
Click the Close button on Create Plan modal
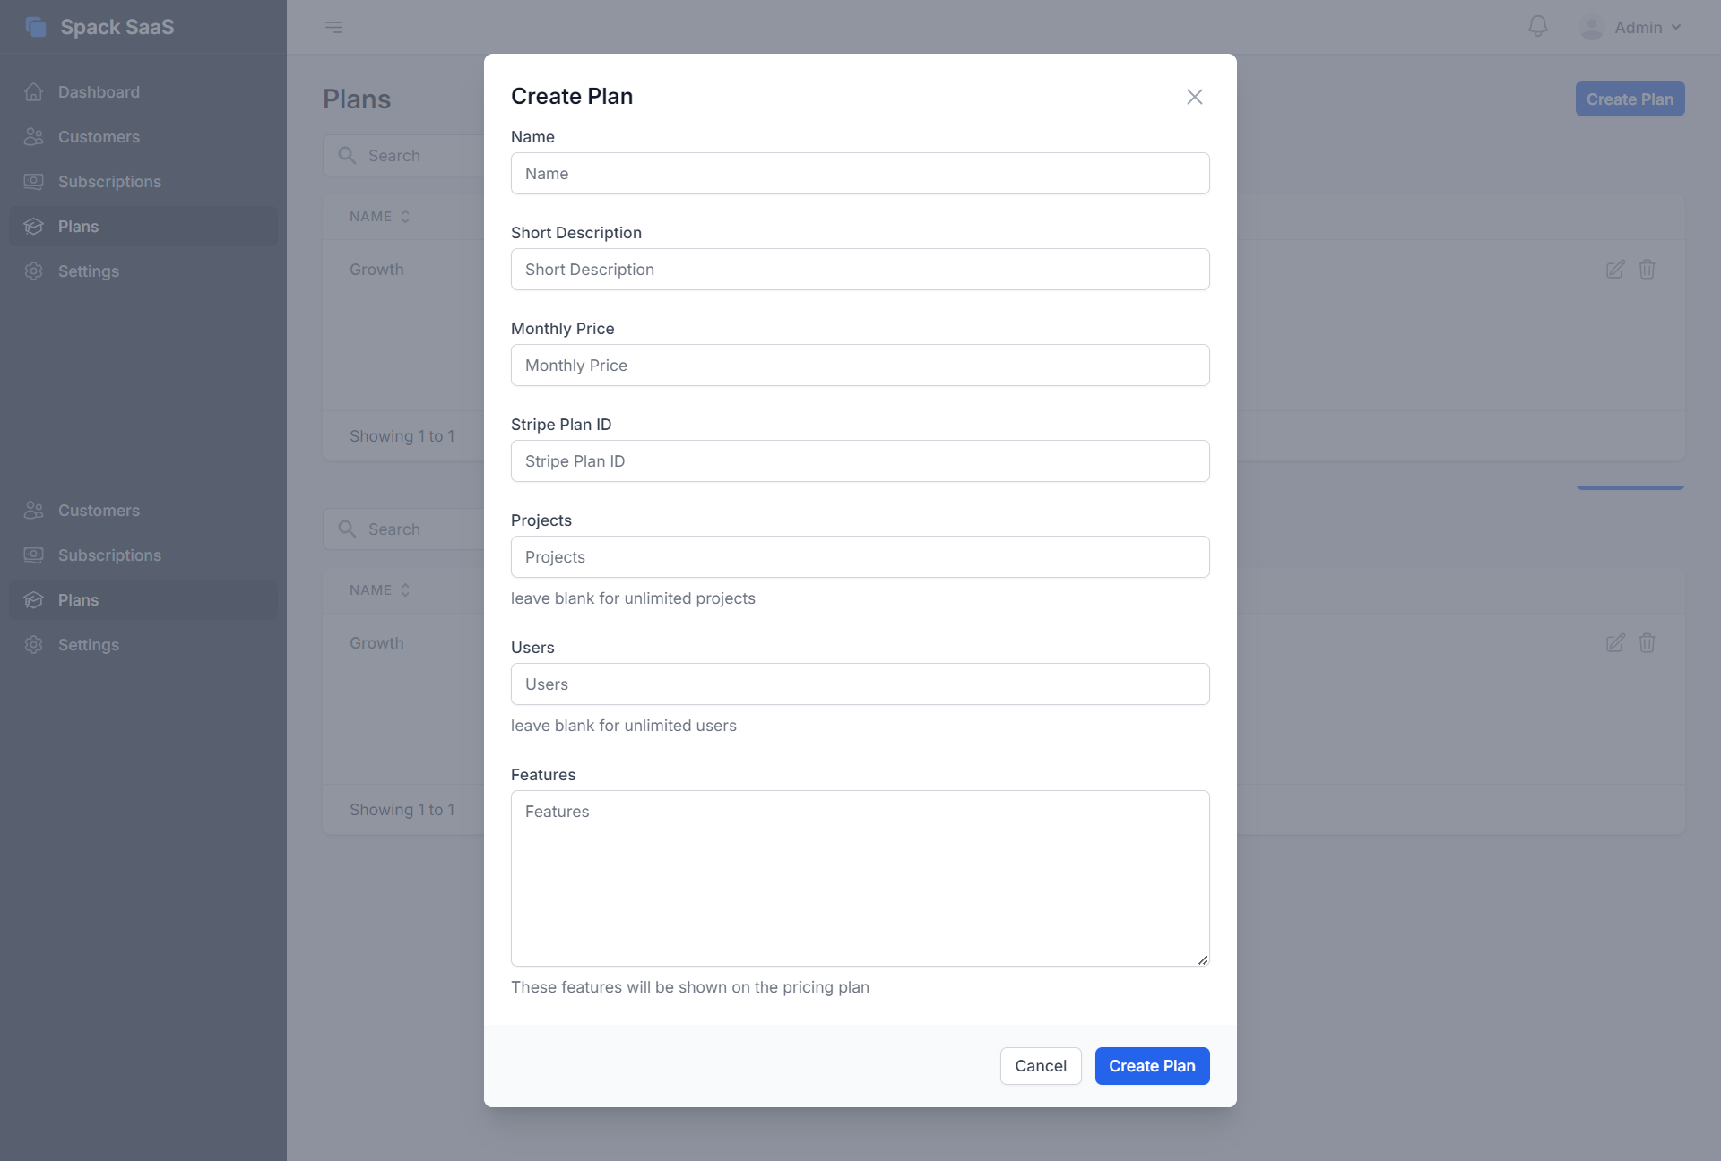[1195, 97]
